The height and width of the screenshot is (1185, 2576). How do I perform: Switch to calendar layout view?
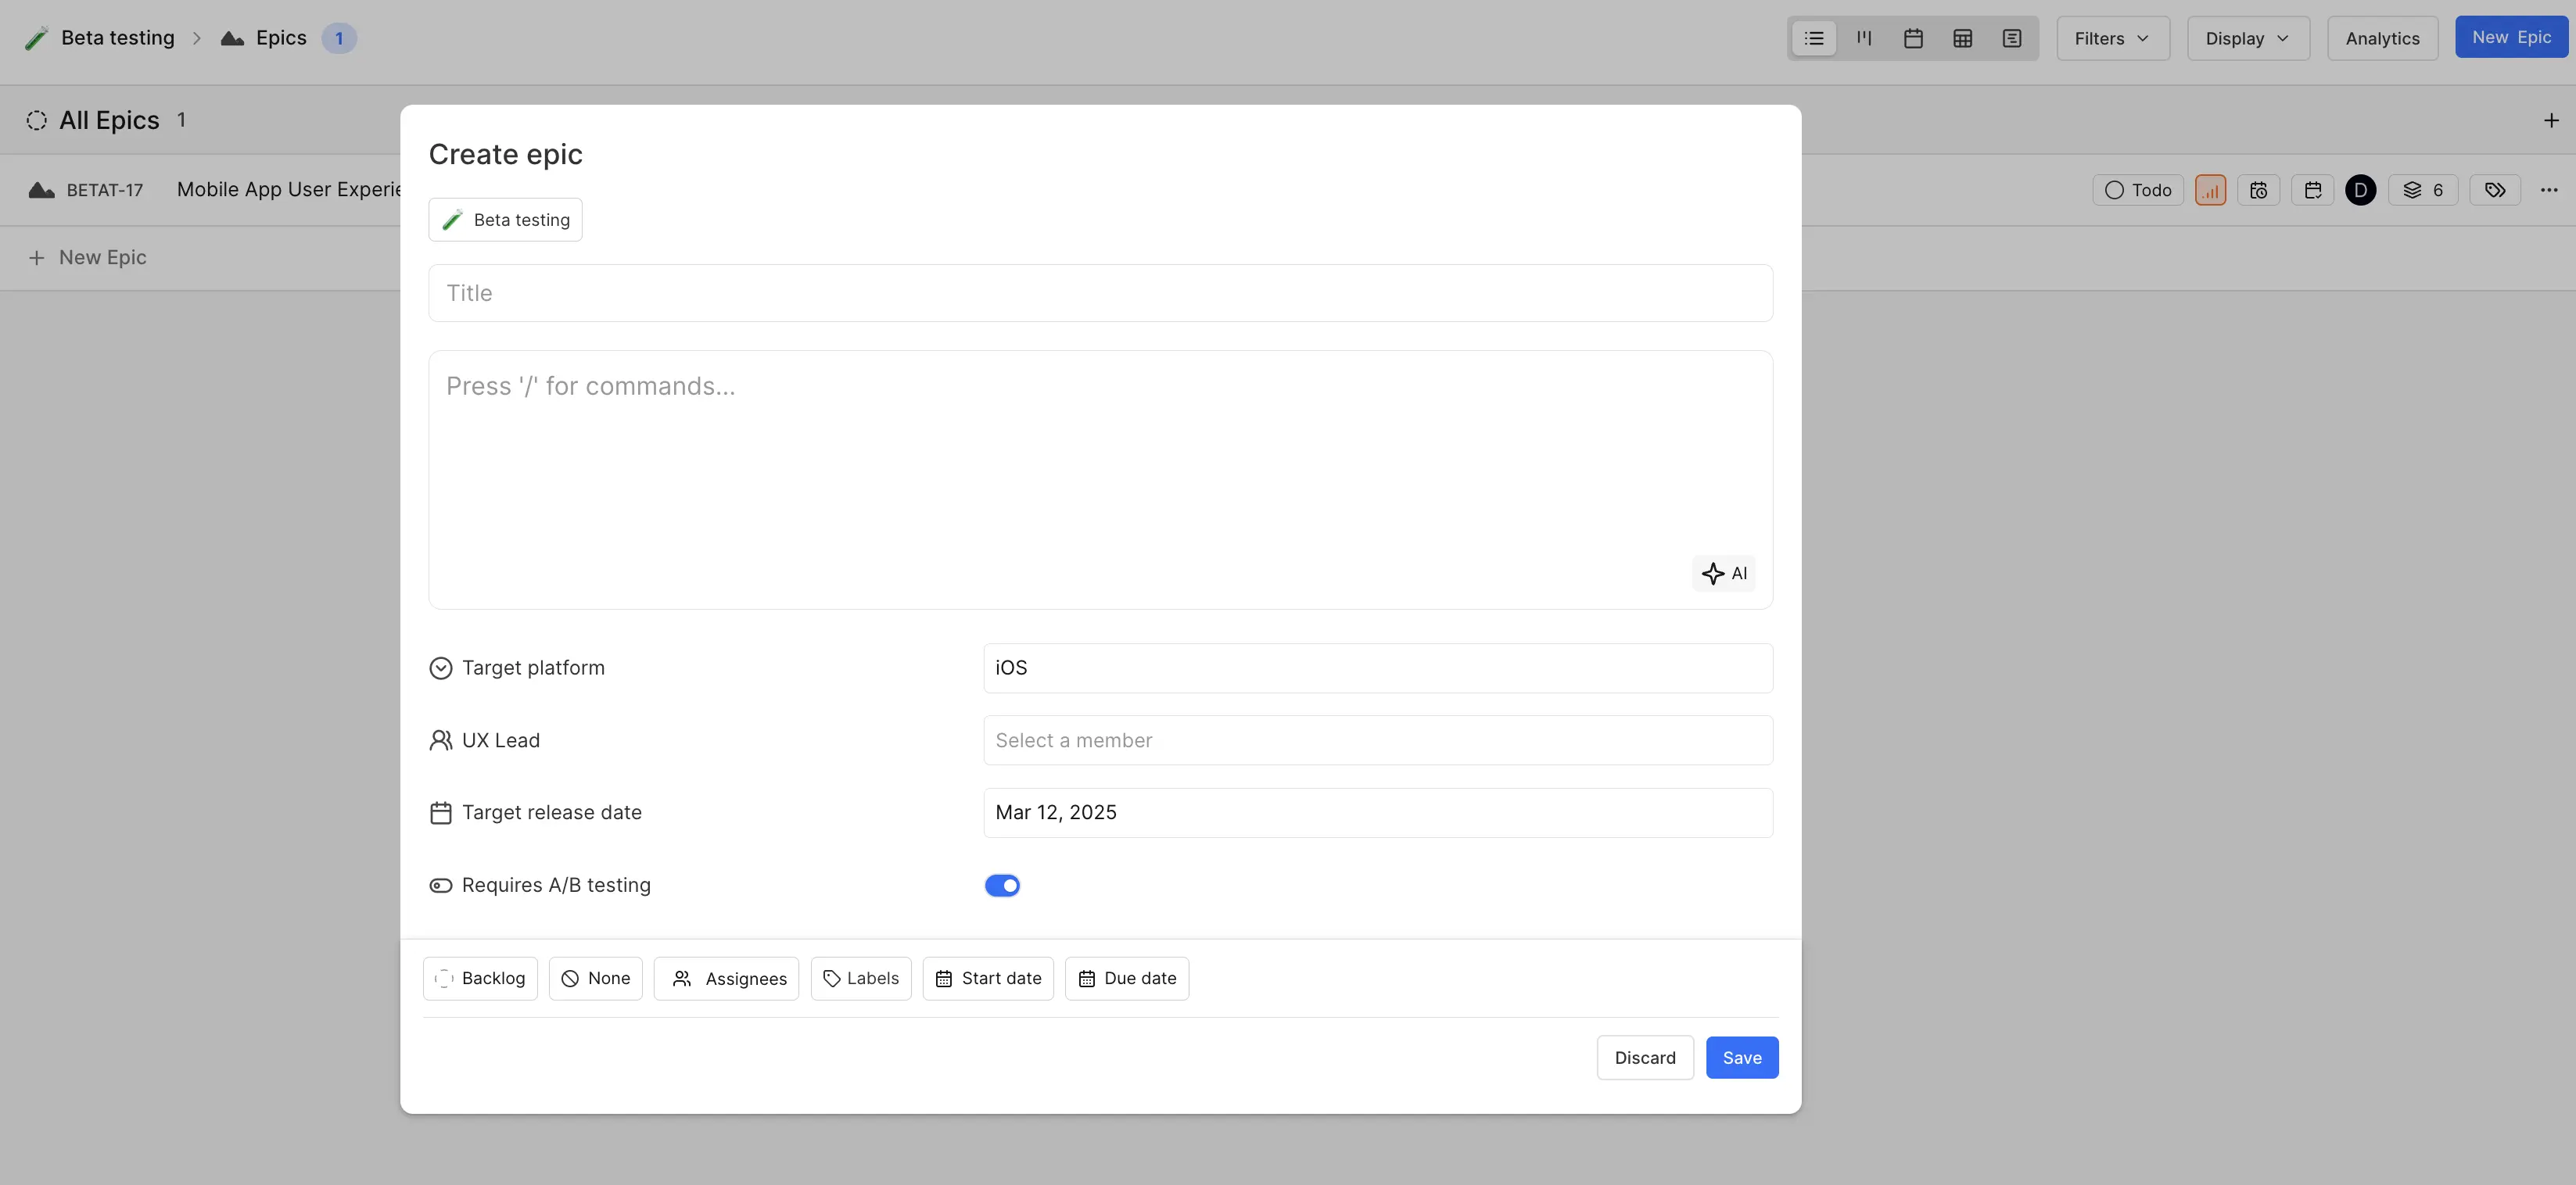[x=1913, y=38]
